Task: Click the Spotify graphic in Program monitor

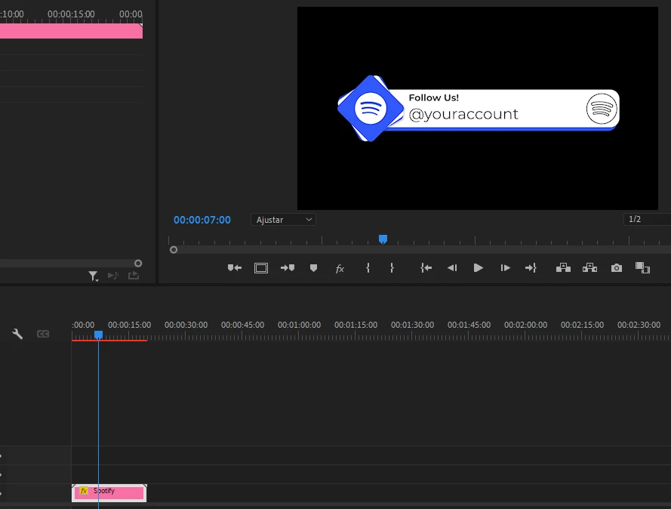Action: pyautogui.click(x=479, y=108)
